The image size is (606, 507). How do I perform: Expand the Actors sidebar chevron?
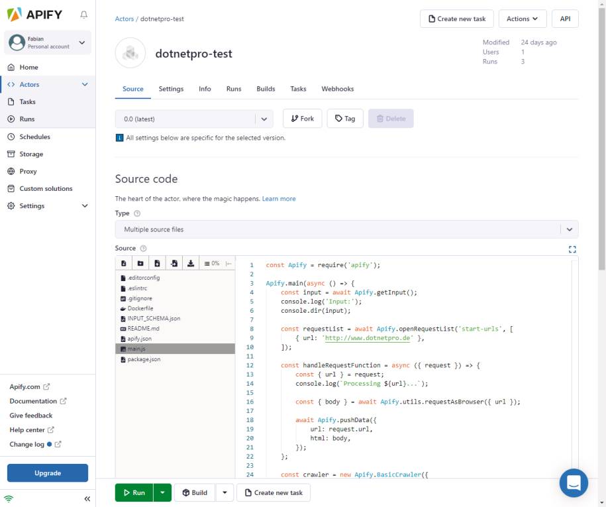pos(85,85)
